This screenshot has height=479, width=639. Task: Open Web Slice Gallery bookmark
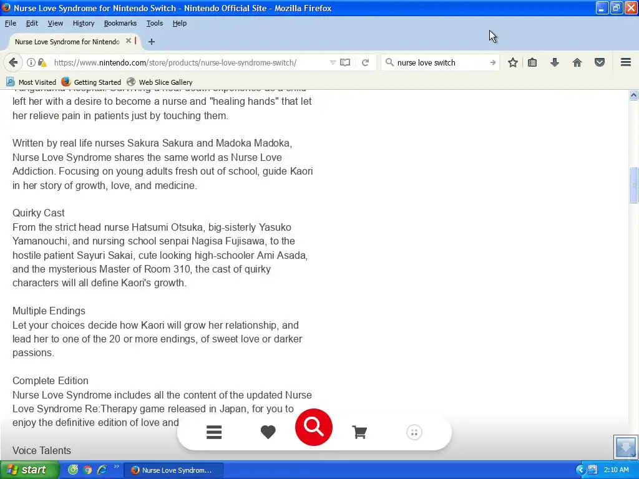tap(159, 82)
